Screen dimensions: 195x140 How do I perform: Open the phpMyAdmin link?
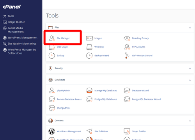pyautogui.click(x=64, y=91)
